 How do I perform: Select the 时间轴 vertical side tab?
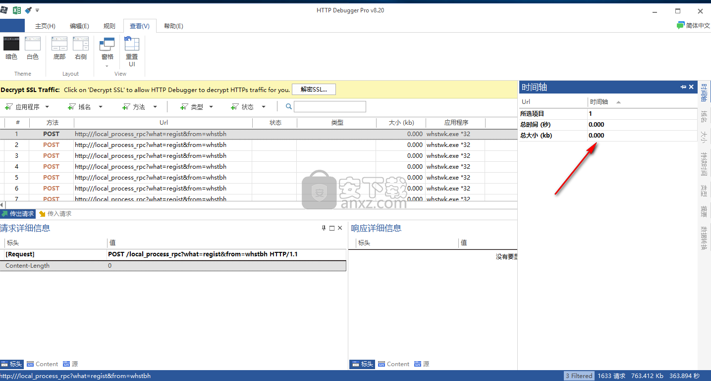704,93
